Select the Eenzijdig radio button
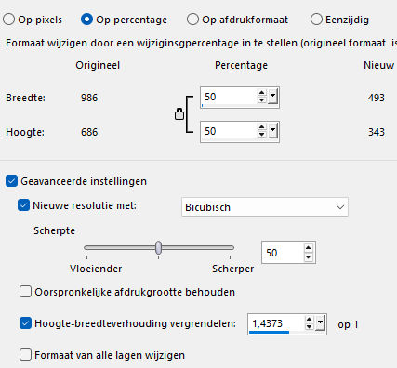Viewport: 397px width, 368px height. pos(316,20)
